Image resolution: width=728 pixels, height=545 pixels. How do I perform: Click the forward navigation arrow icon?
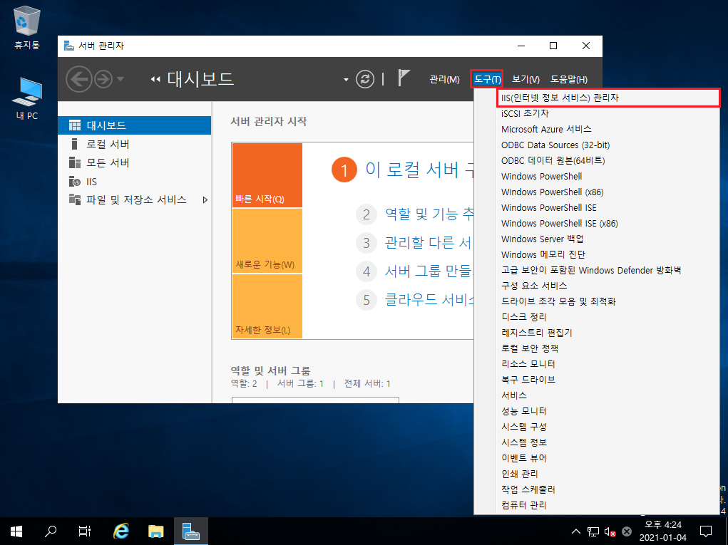click(103, 79)
